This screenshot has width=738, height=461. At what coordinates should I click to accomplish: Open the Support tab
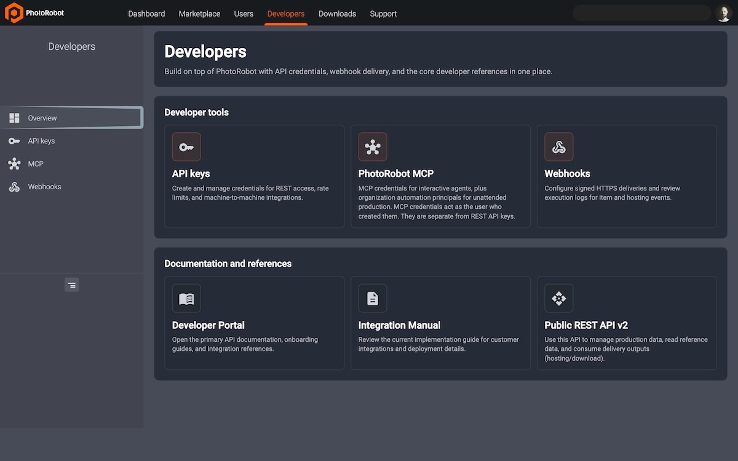tap(383, 14)
